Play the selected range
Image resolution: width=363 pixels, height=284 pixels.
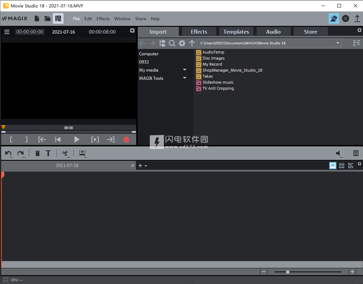tap(95, 139)
